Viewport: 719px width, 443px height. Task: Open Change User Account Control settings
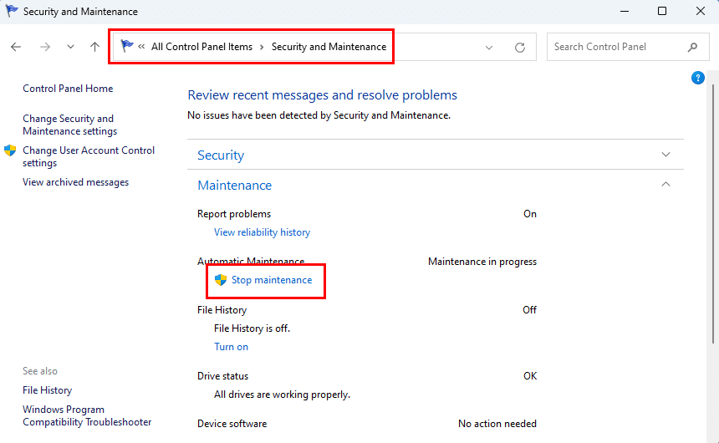(x=89, y=156)
